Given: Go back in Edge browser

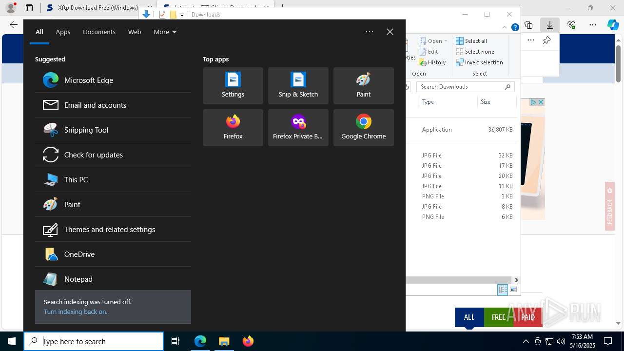Looking at the screenshot, I should [14, 25].
